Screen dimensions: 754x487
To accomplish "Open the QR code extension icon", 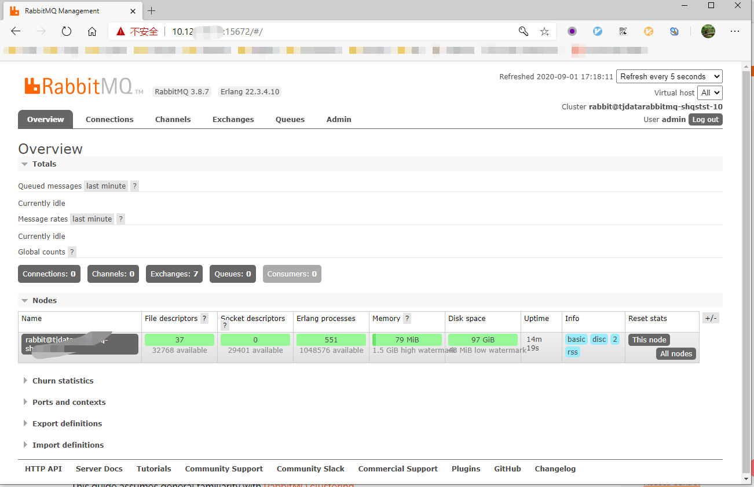I will coord(623,31).
